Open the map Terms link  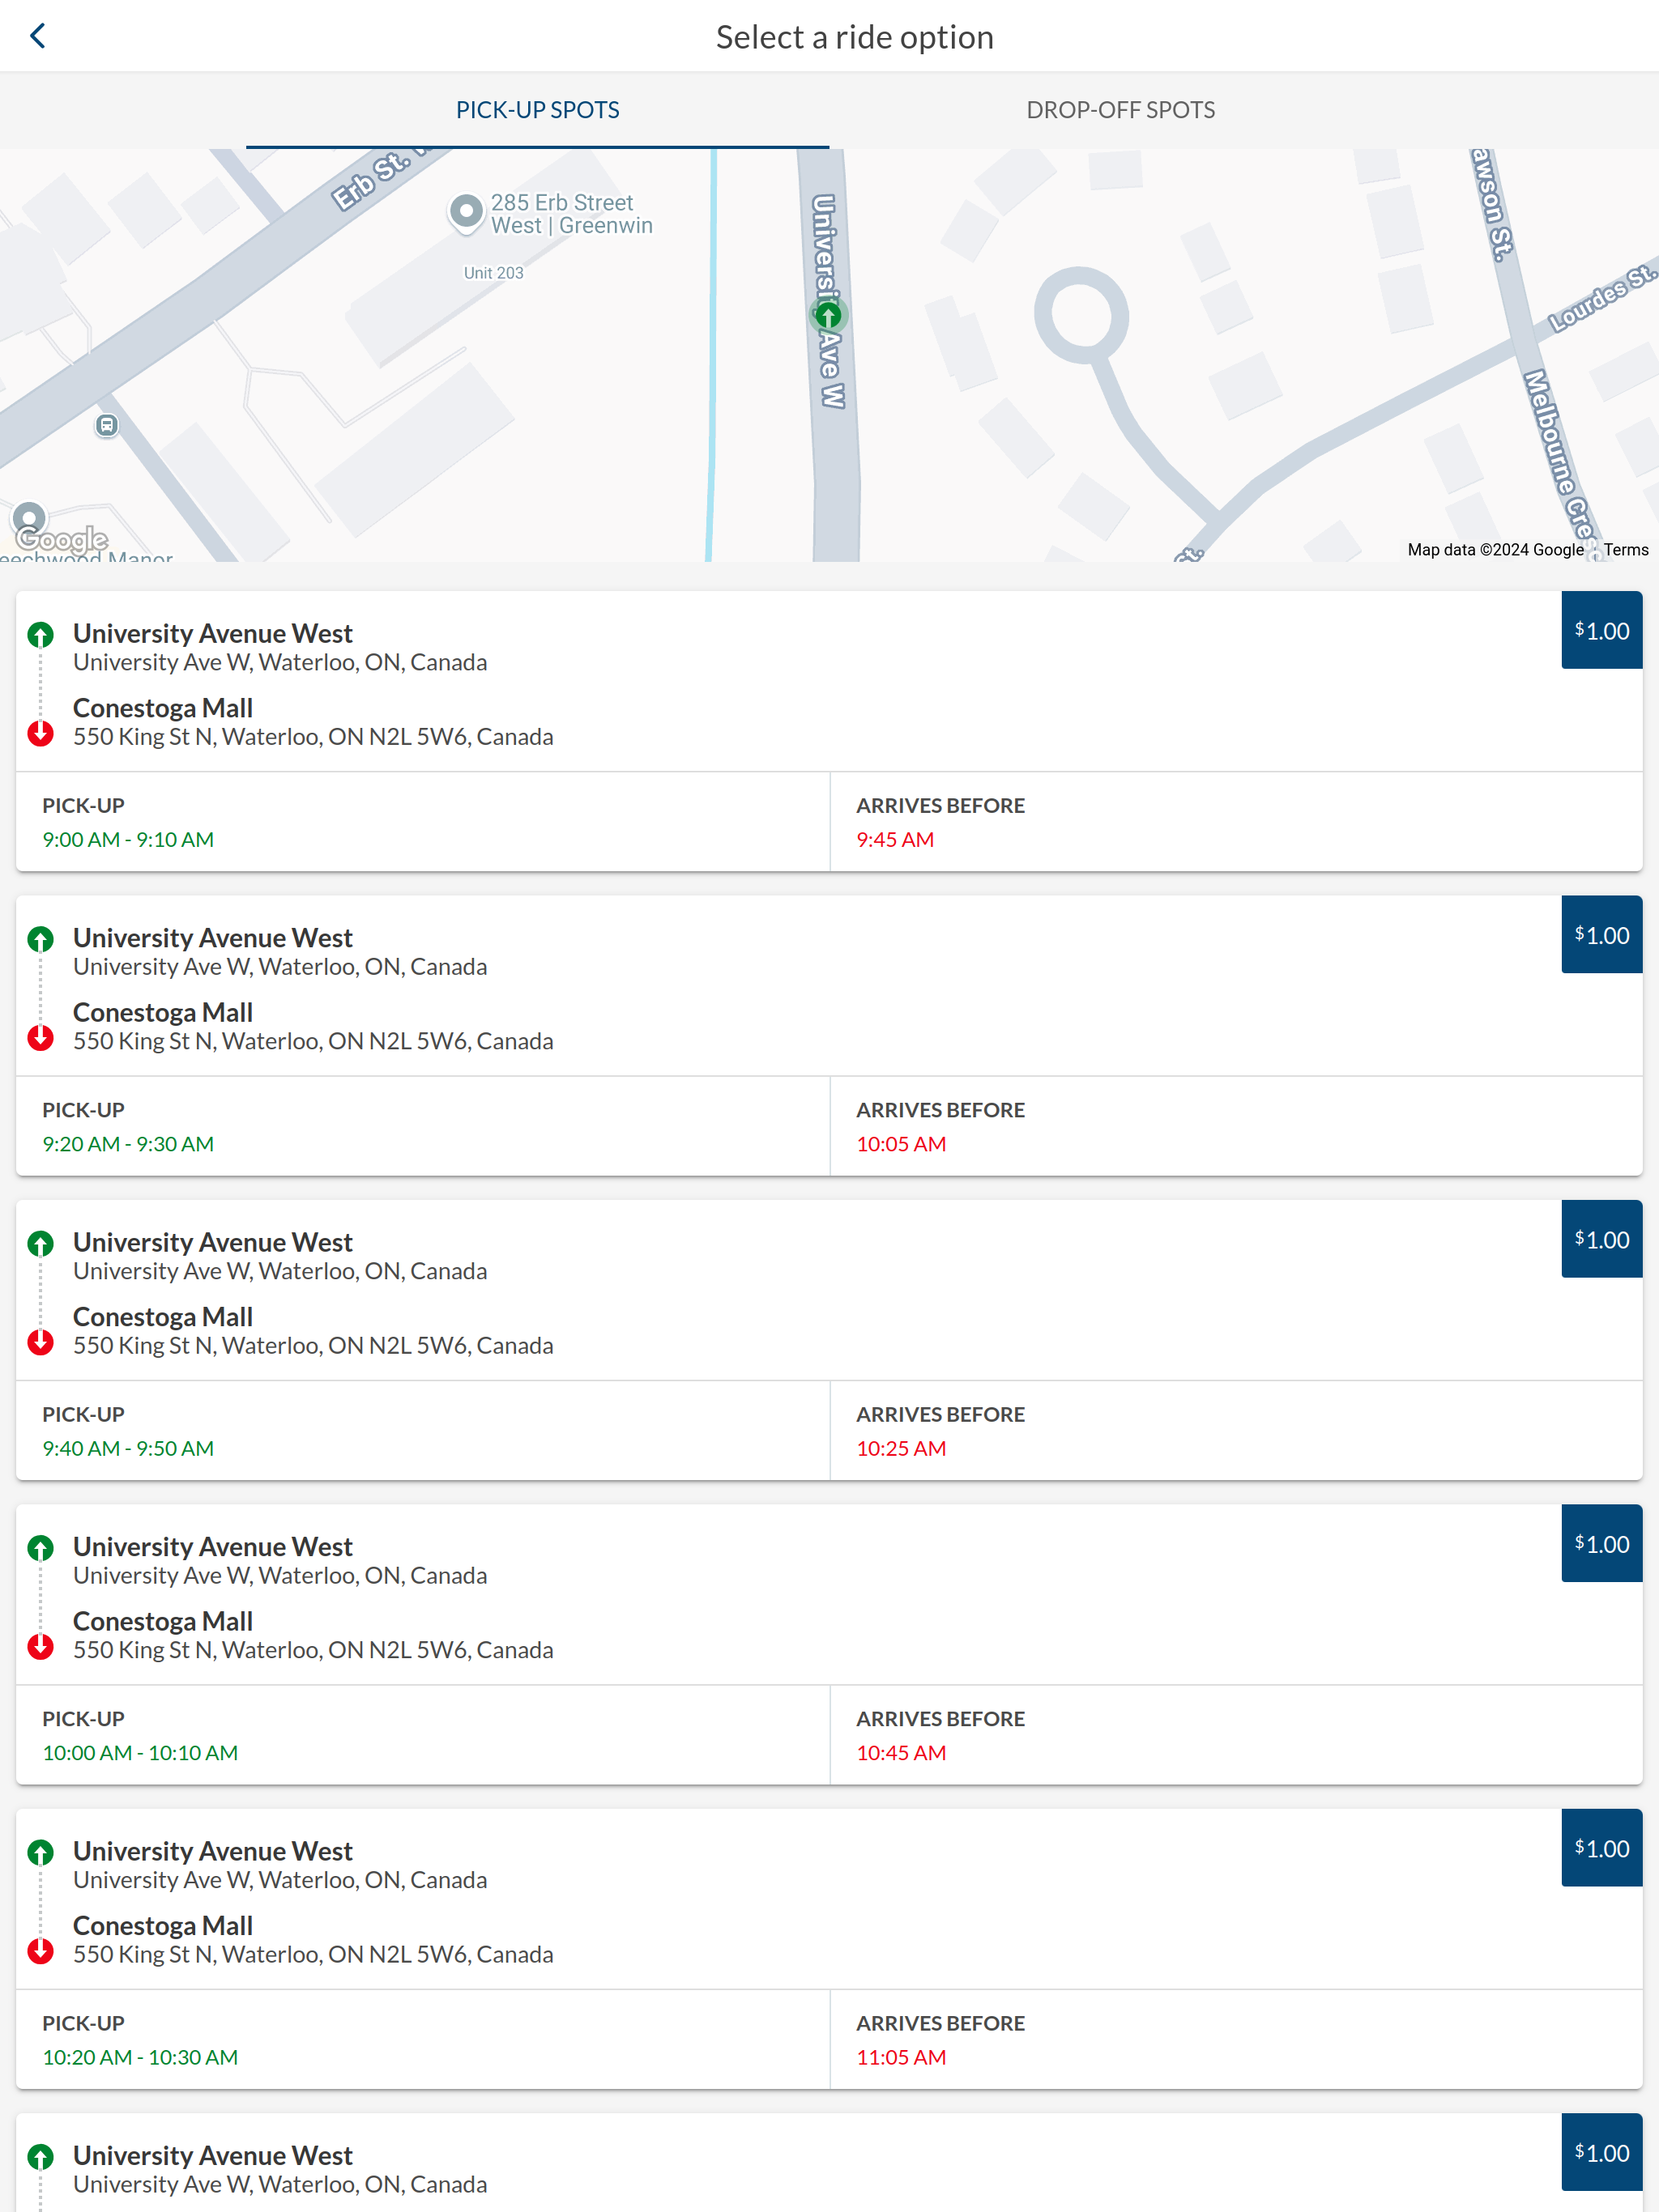point(1626,549)
